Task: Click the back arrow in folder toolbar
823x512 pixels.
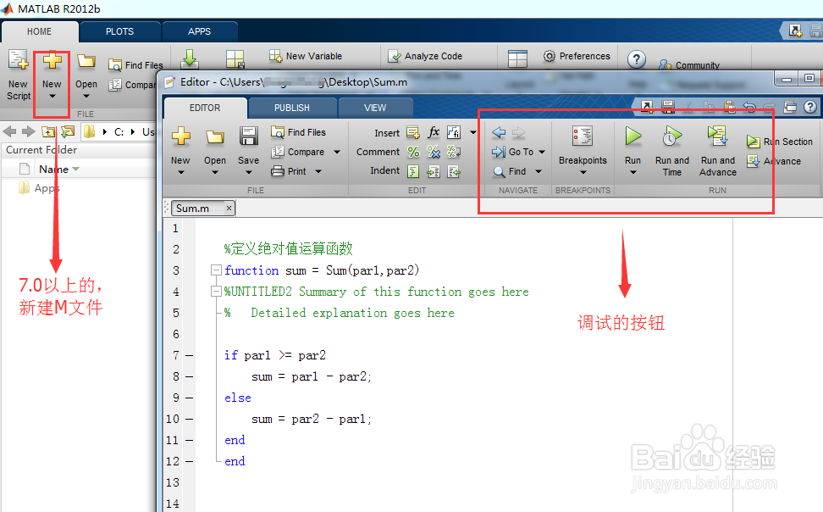Action: [10, 131]
